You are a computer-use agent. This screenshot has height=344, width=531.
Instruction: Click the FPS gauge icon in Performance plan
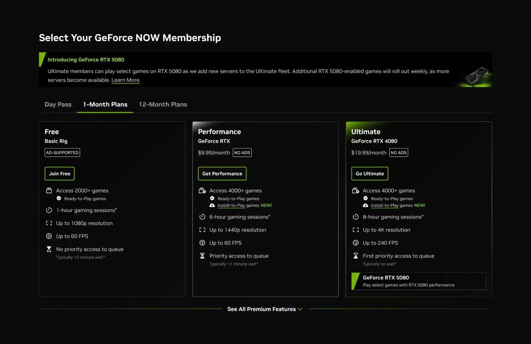pos(202,243)
